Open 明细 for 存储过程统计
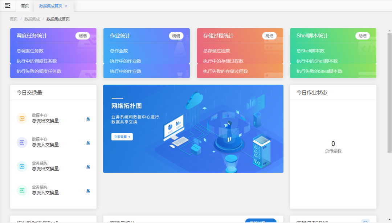Screen dimensions: 392x223 (x=269, y=36)
